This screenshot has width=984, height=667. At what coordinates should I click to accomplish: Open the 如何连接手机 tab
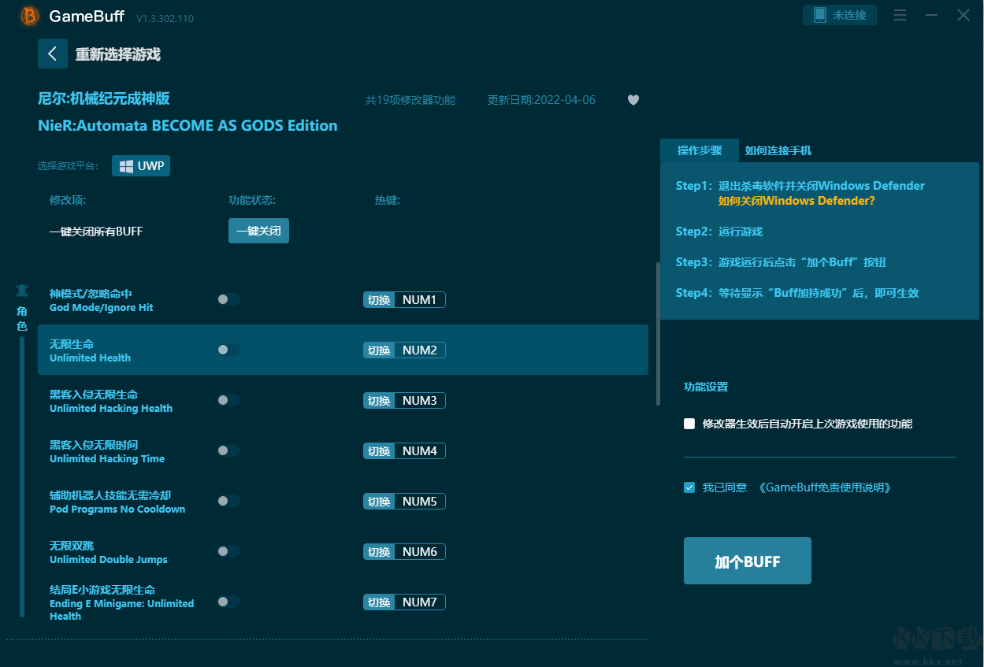point(778,150)
